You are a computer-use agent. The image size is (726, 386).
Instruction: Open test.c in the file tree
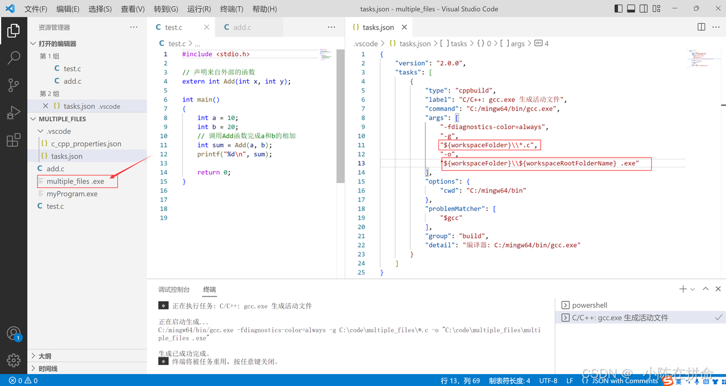pos(87,206)
